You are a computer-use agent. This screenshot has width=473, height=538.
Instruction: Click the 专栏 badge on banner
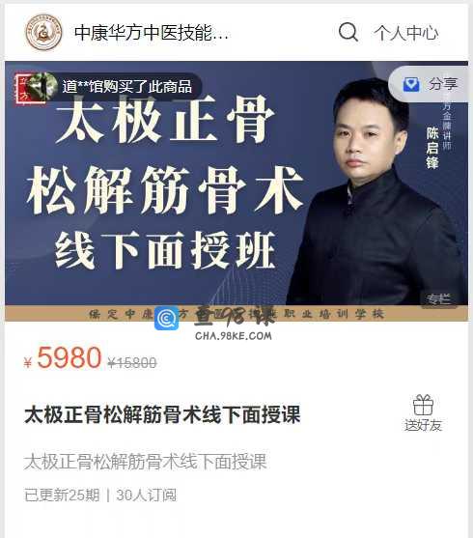pos(438,299)
